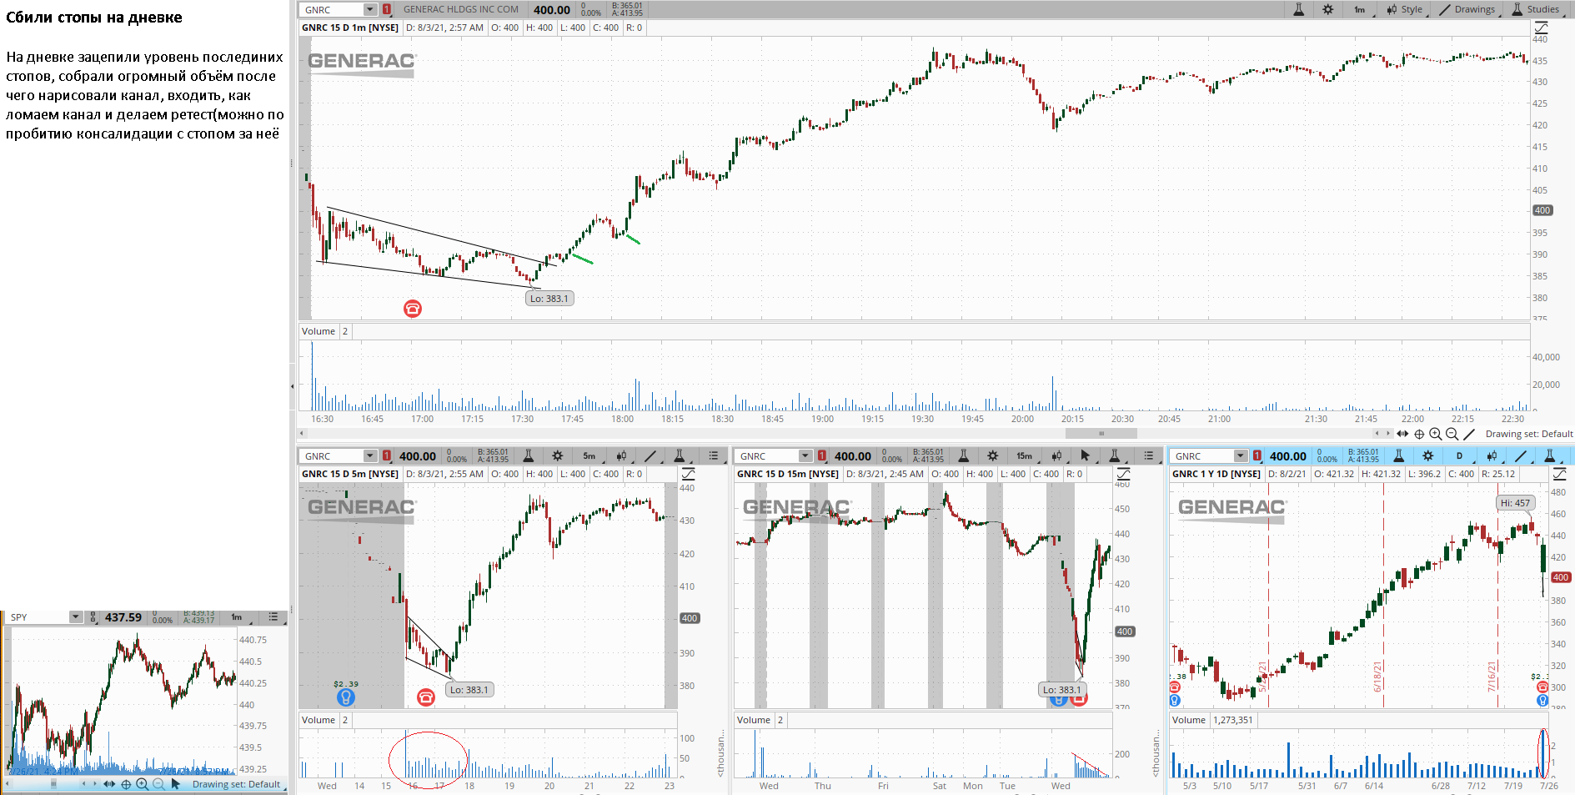Select line drawing tool on daily chart toolbar

(x=1521, y=456)
